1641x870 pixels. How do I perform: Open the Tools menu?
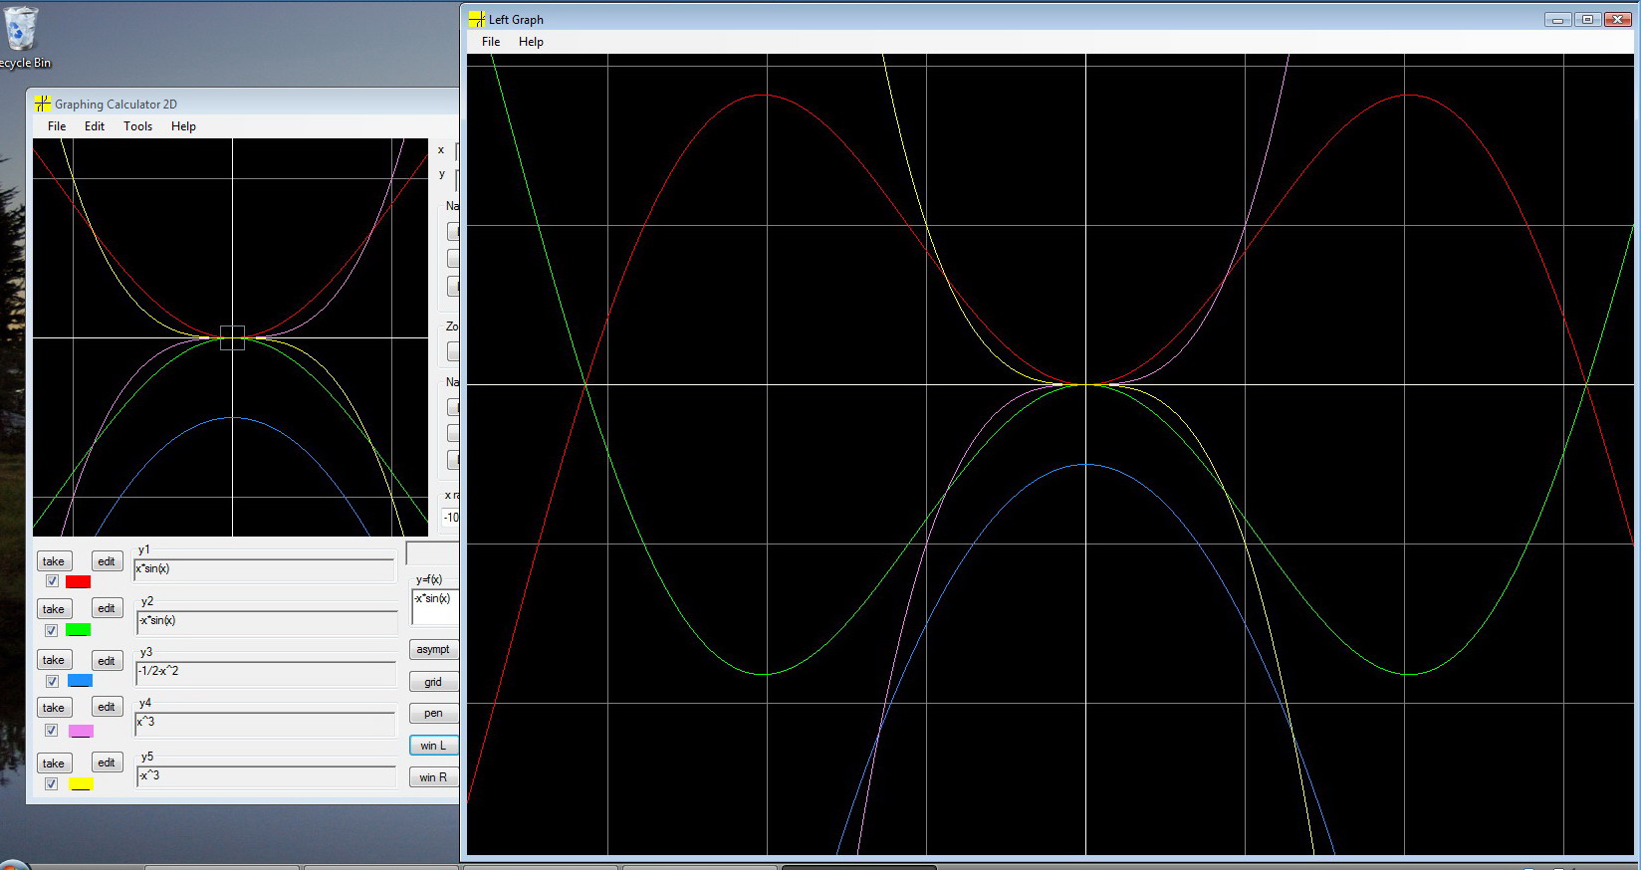tap(137, 126)
